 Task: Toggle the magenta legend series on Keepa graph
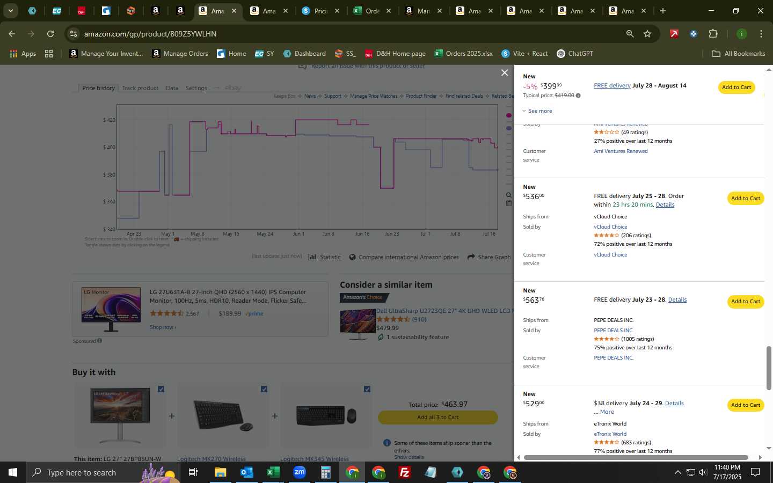click(x=509, y=115)
